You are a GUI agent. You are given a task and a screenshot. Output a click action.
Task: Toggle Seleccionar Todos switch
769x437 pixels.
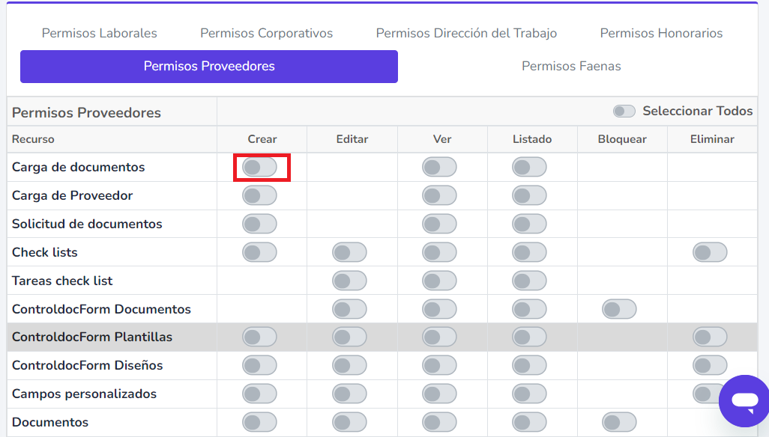tap(624, 111)
